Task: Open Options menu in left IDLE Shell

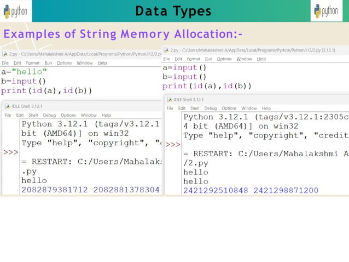Action: pos(68,115)
